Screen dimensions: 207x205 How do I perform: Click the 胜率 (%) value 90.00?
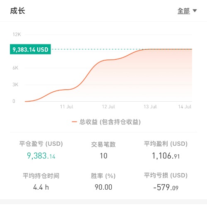103,187
